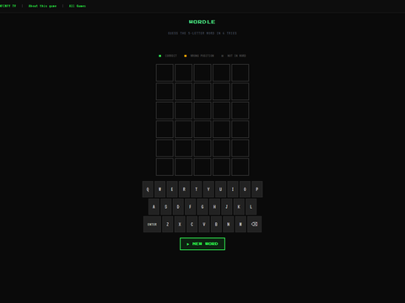Select the C key
405x303 pixels.
pyautogui.click(x=192, y=224)
